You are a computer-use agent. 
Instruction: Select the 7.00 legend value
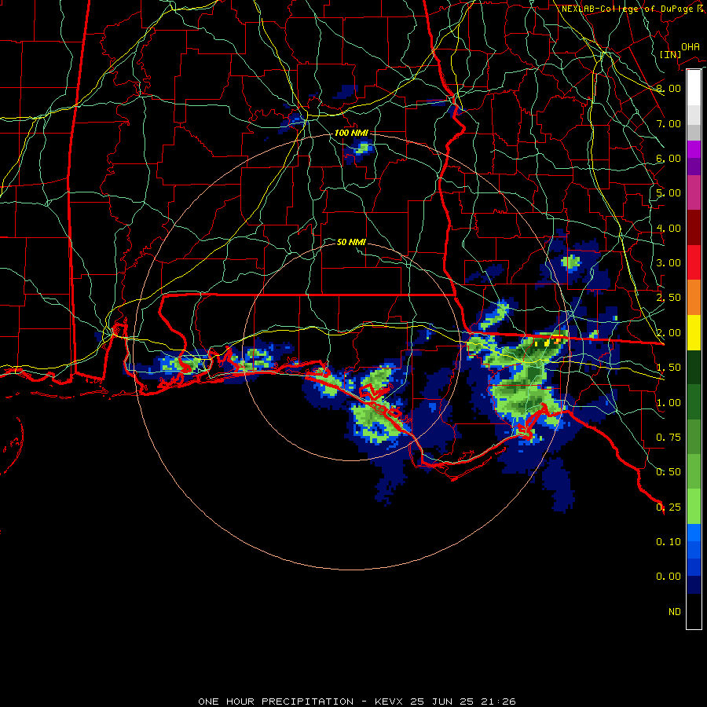(669, 123)
